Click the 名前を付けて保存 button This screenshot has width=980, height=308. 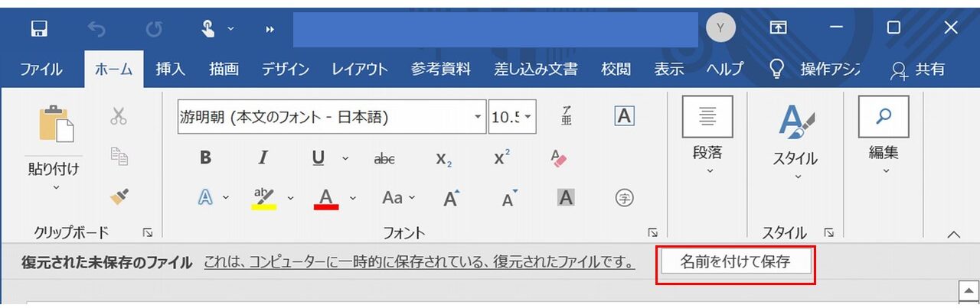point(735,262)
